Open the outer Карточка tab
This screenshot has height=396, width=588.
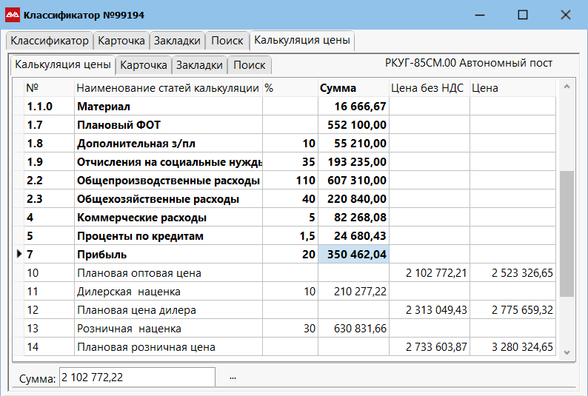pyautogui.click(x=121, y=41)
